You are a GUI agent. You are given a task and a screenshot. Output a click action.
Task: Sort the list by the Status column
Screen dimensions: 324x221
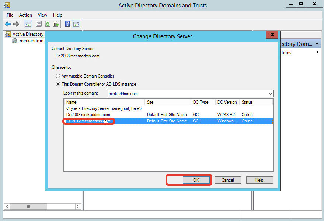click(256, 102)
